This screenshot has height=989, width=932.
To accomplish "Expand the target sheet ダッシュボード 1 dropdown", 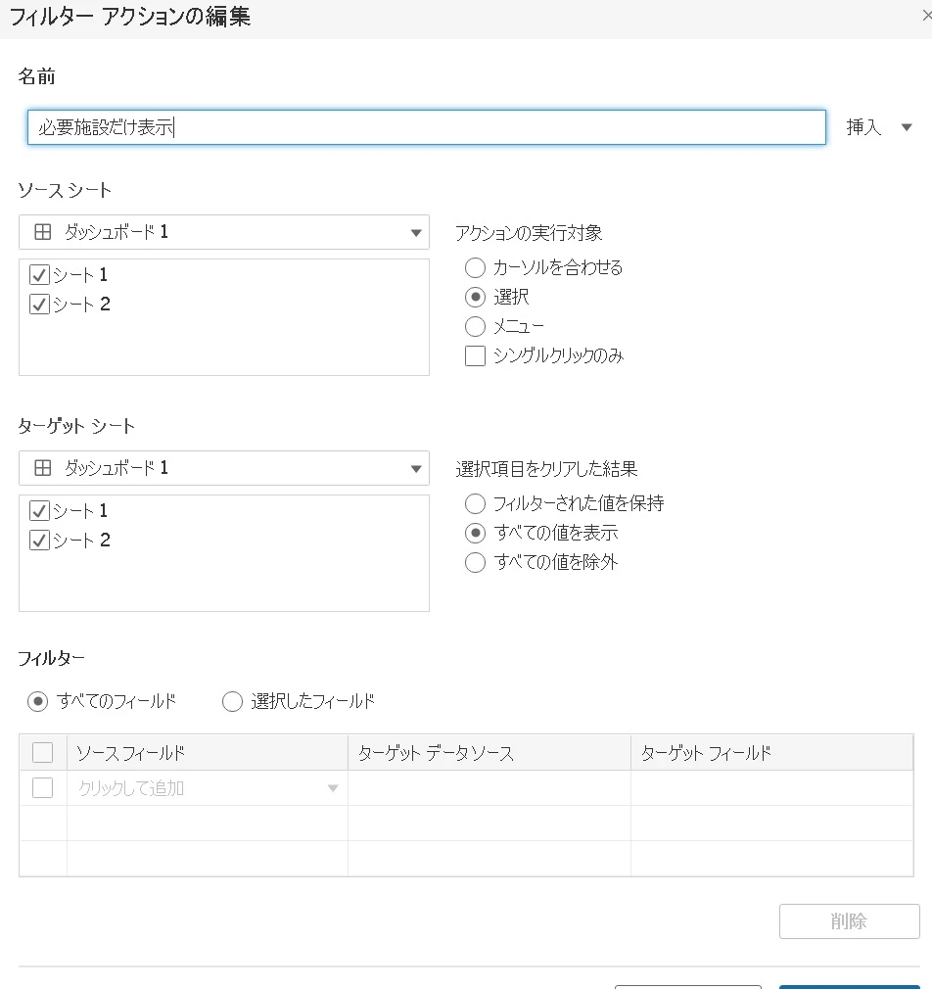I will (x=224, y=468).
